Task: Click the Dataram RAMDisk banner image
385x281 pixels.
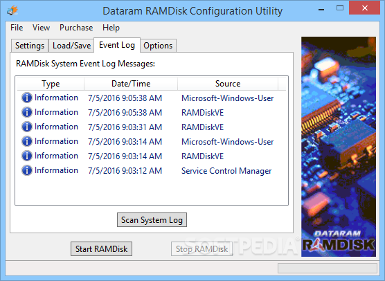Action: 339,147
